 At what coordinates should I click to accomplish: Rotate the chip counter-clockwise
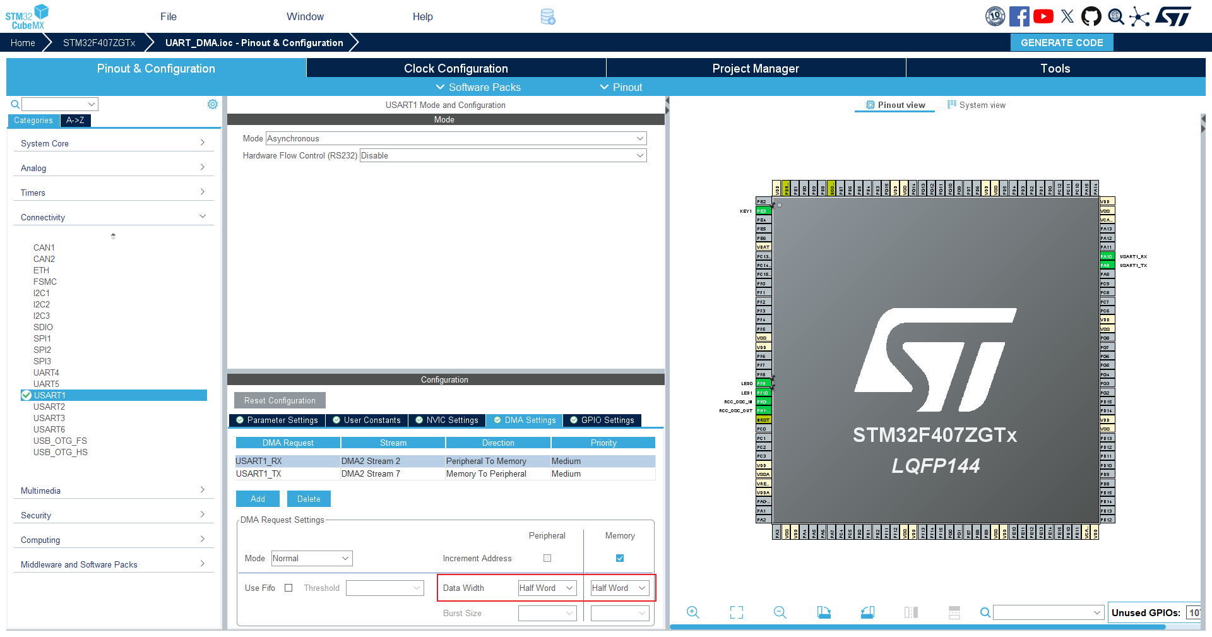point(867,612)
